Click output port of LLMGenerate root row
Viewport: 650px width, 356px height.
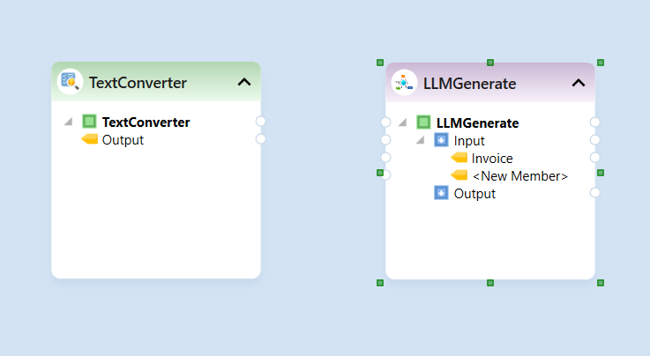pyautogui.click(x=594, y=122)
